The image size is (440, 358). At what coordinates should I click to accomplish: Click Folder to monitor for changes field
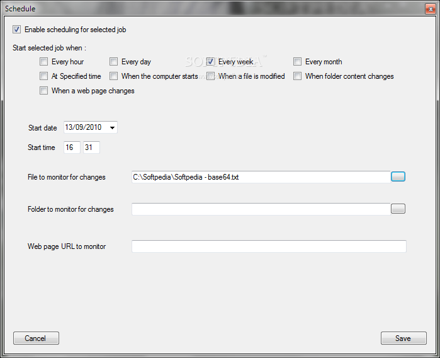pos(261,209)
